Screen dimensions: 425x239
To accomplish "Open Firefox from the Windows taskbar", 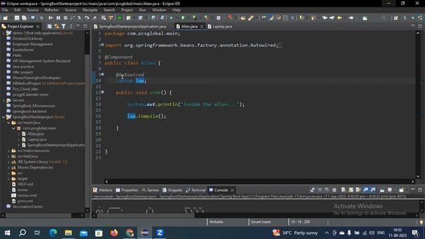I will click(x=114, y=233).
